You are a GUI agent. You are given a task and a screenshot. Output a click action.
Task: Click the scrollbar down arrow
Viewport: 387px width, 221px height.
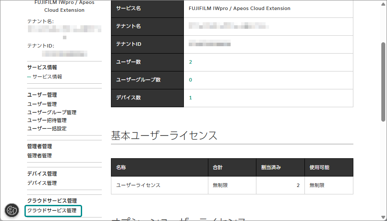[383, 218]
